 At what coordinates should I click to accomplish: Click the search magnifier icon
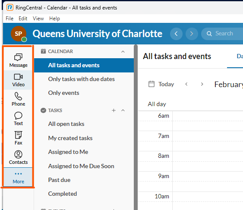tap(209, 34)
